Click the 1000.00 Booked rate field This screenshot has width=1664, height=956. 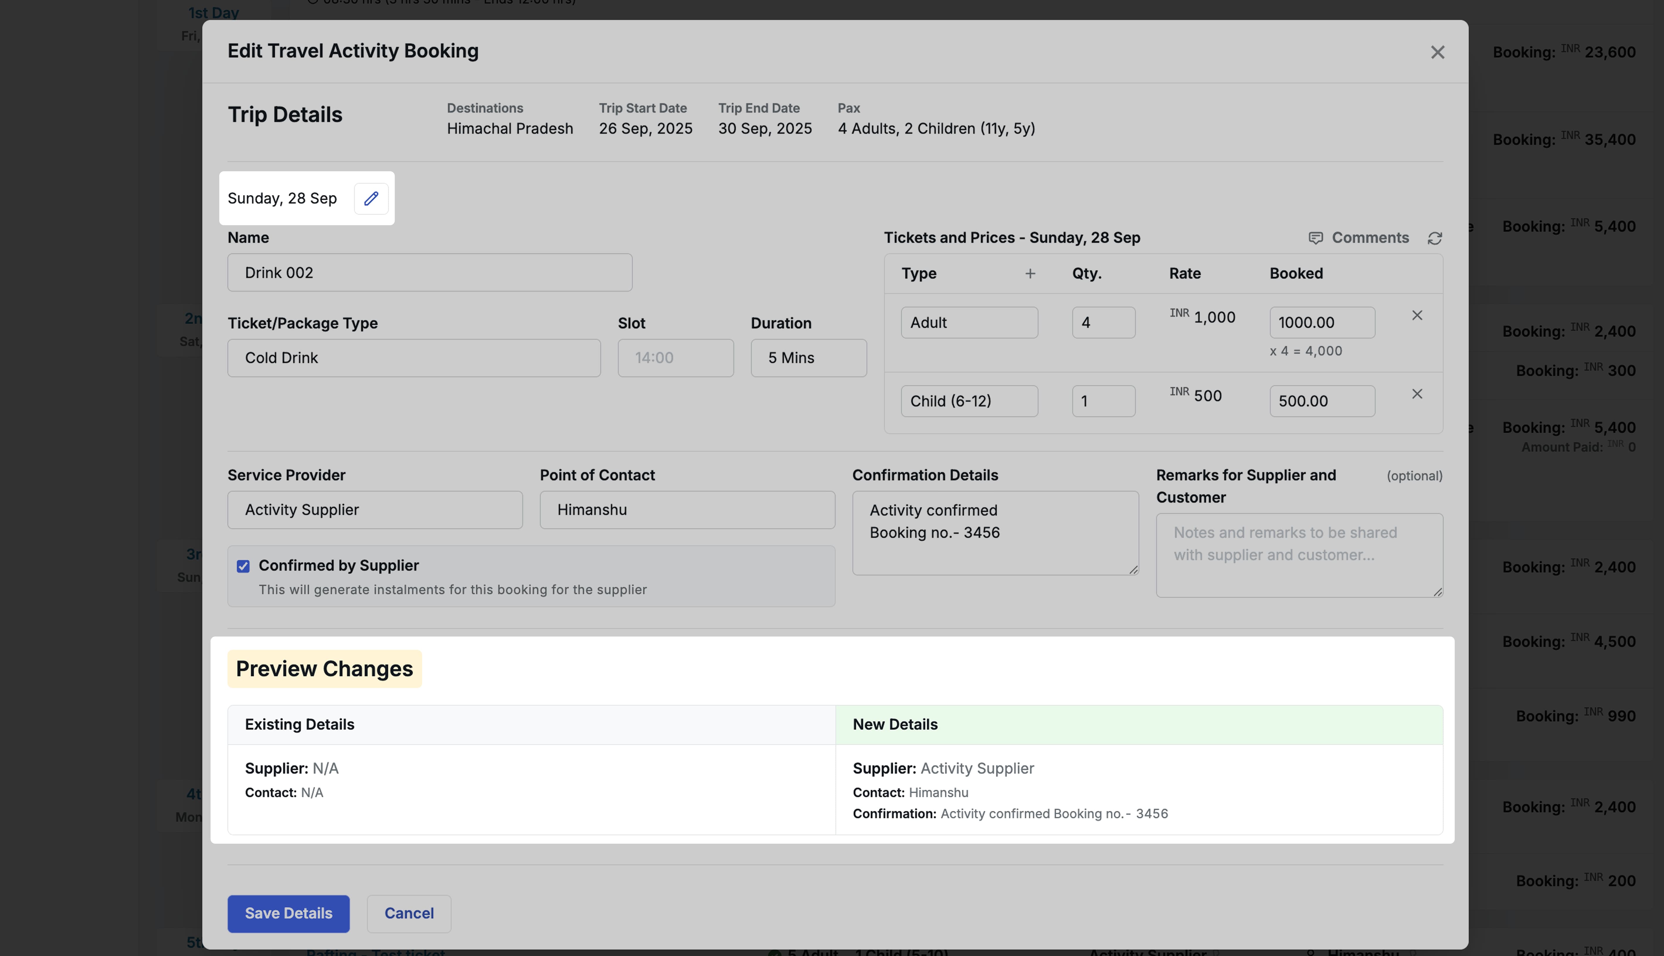[1321, 322]
